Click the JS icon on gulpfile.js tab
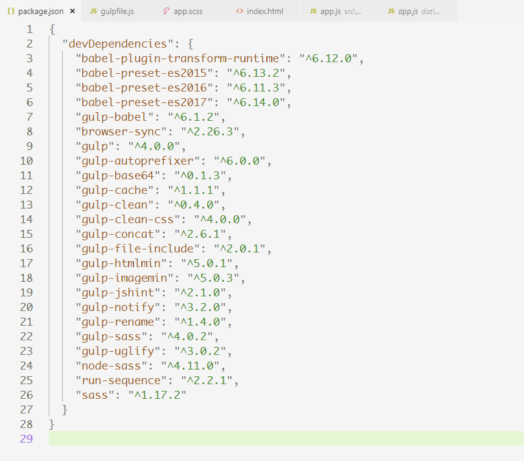The image size is (524, 461). coord(94,11)
